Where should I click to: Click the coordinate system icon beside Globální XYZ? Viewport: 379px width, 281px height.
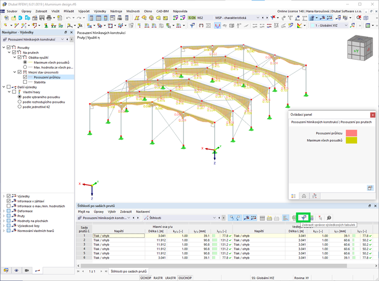[353, 25]
